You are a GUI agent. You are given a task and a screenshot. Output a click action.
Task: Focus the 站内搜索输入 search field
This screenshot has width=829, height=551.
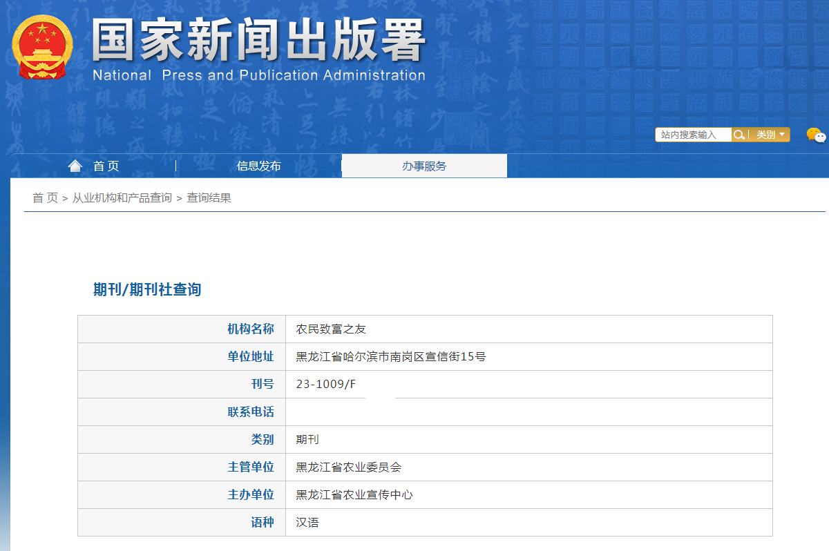[693, 135]
